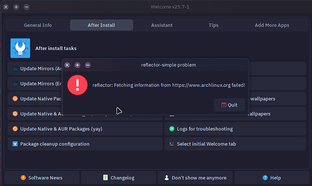This screenshot has height=186, width=312.
Task: Open the Changelog
Action: click(118, 178)
